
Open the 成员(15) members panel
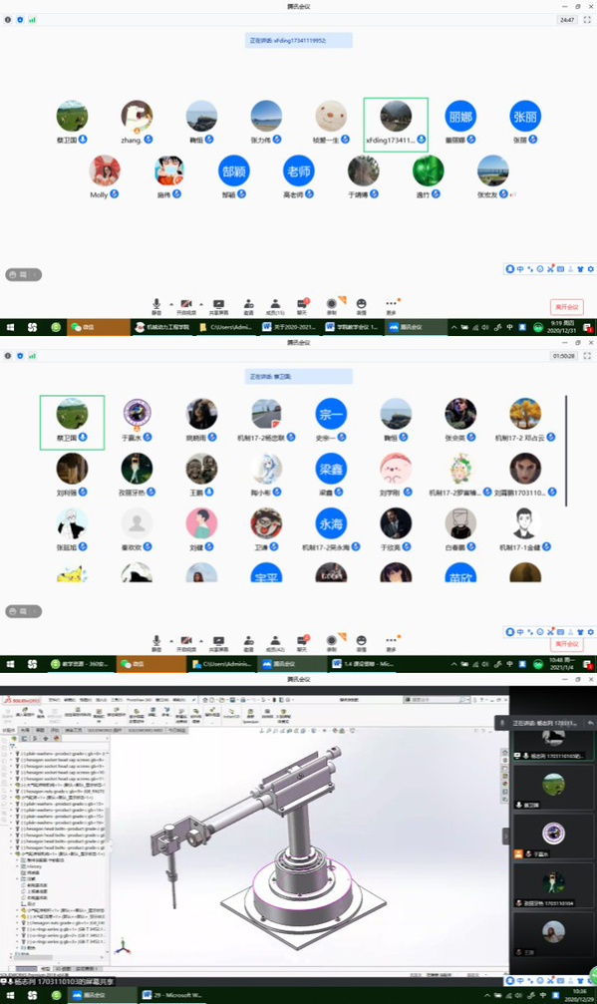tap(275, 306)
